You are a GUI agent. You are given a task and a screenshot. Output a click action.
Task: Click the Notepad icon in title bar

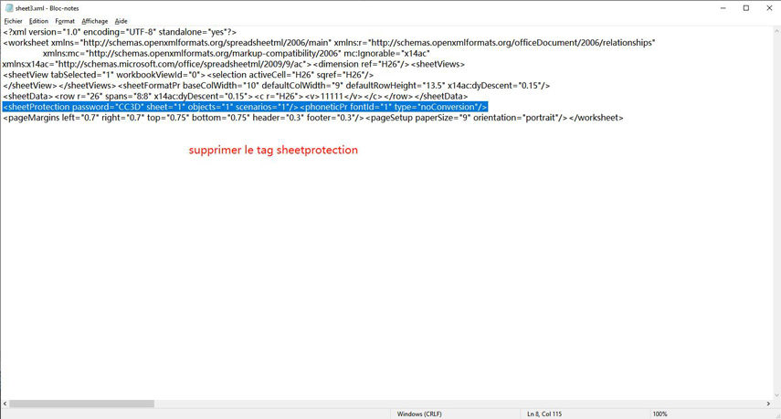click(7, 7)
